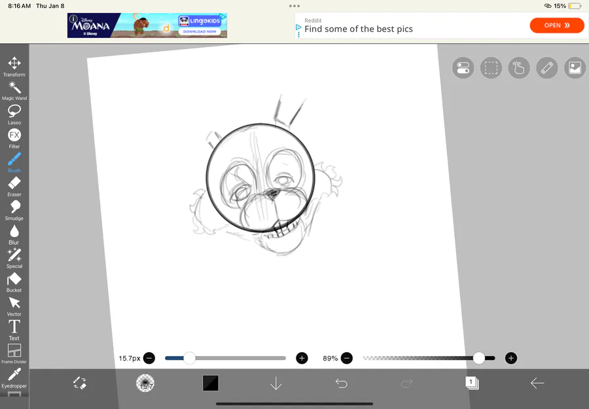589x409 pixels.
Task: Decrease opacity with minus button
Action: click(347, 359)
